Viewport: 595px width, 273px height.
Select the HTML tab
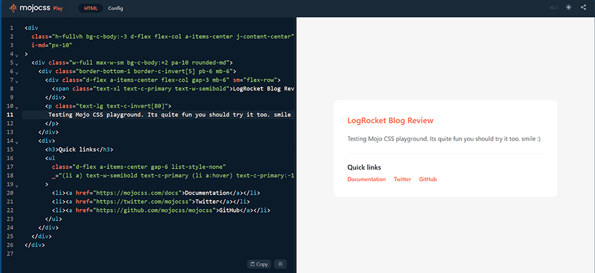point(90,9)
